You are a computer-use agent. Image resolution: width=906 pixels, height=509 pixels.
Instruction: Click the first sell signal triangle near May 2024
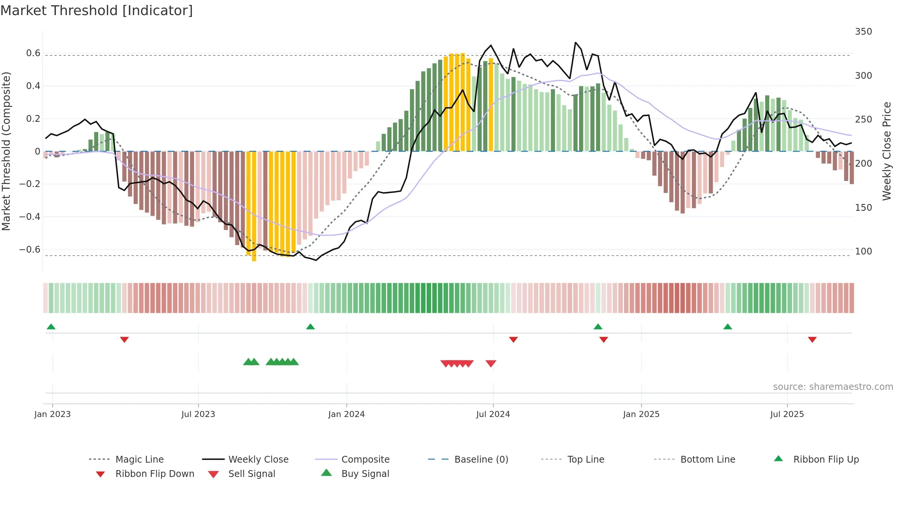pos(446,363)
